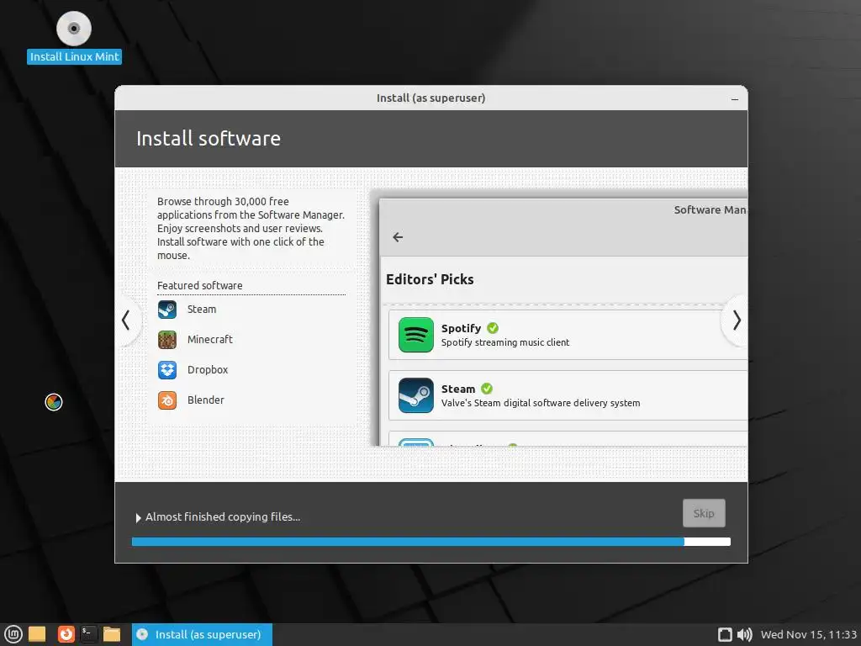Image resolution: width=861 pixels, height=646 pixels.
Task: Click the Blender icon in Featured software
Action: coord(167,400)
